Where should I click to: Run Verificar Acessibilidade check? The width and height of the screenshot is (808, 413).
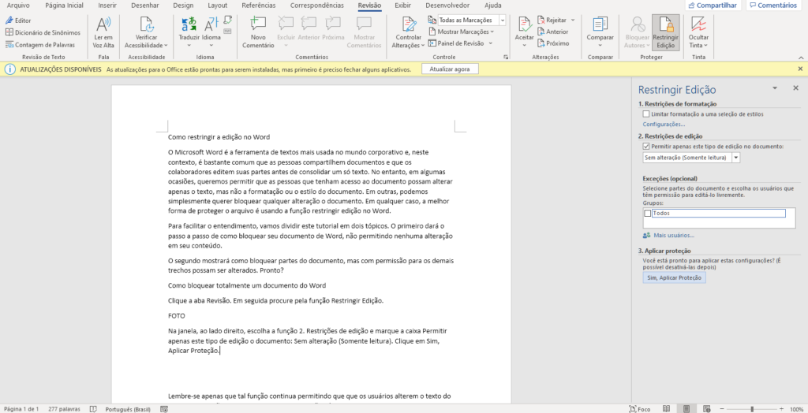tap(146, 32)
